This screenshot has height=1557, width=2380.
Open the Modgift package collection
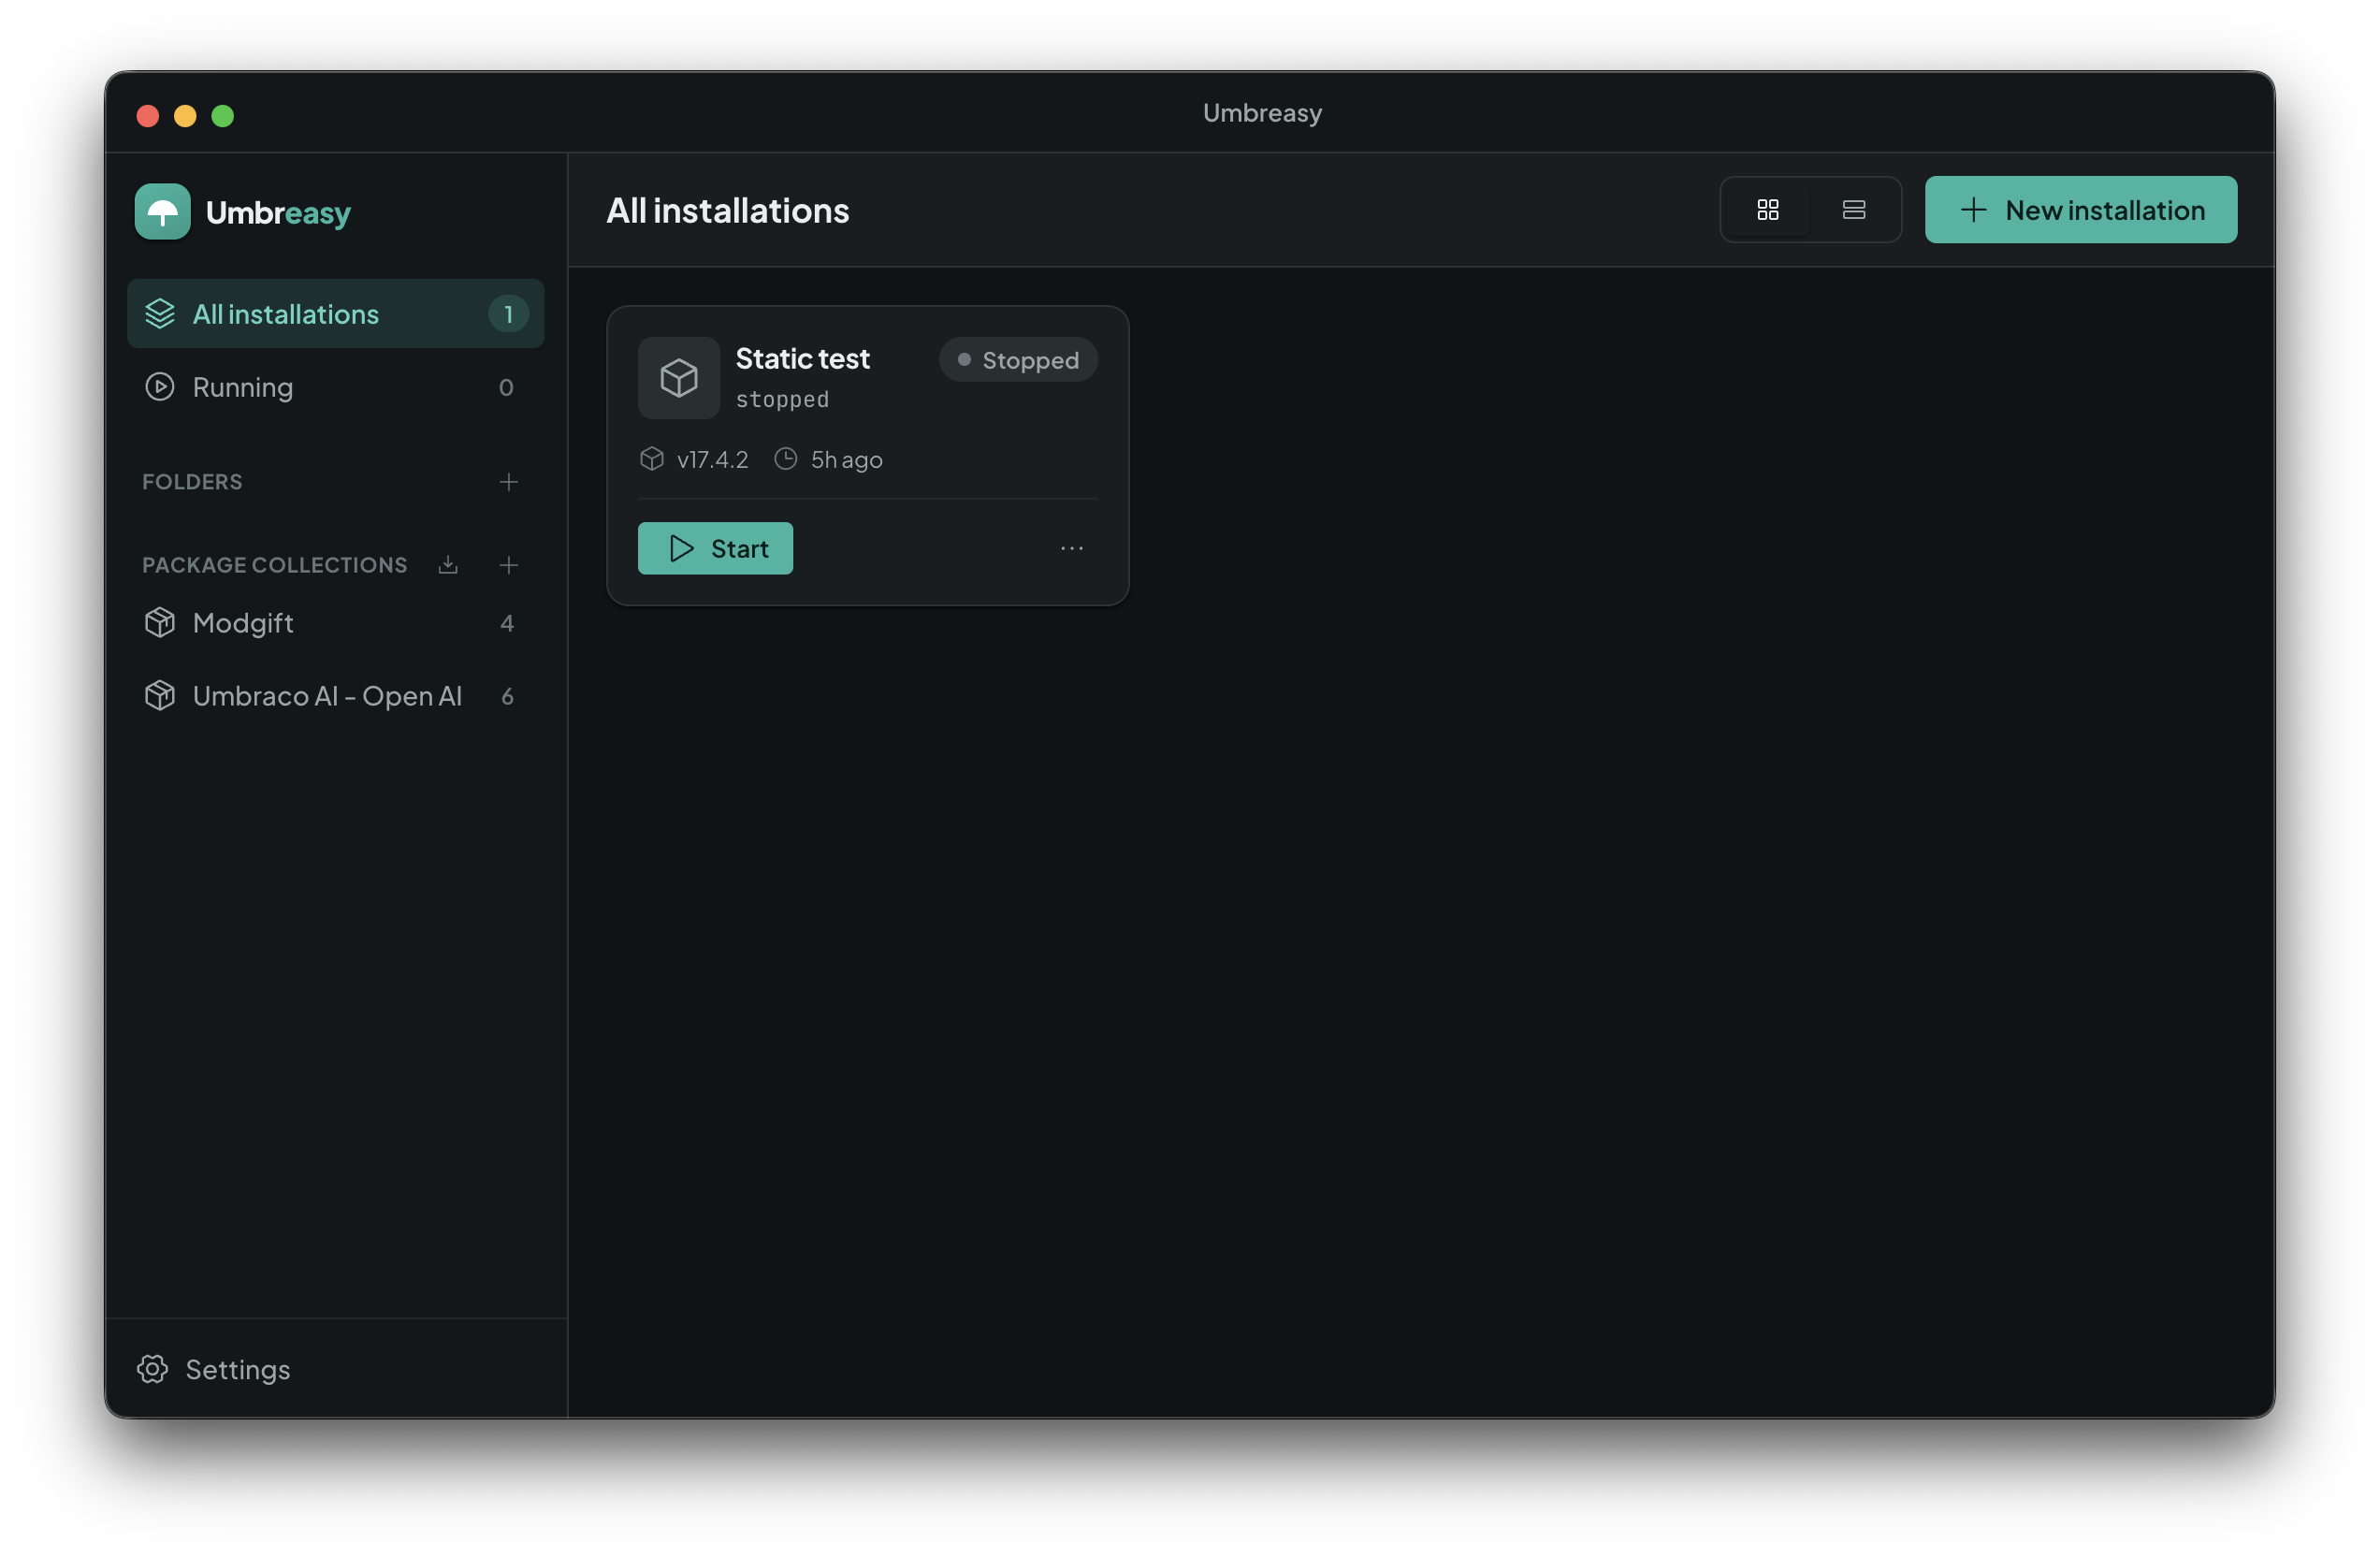(335, 623)
